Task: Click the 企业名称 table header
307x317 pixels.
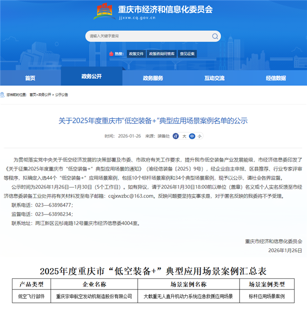Action: (94, 284)
